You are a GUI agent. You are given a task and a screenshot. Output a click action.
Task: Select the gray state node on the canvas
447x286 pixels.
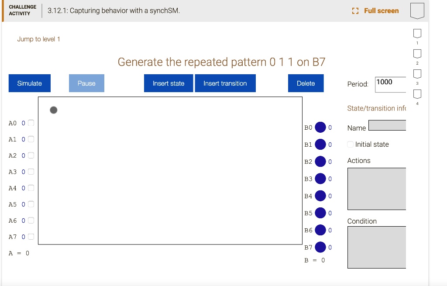[x=53, y=110]
